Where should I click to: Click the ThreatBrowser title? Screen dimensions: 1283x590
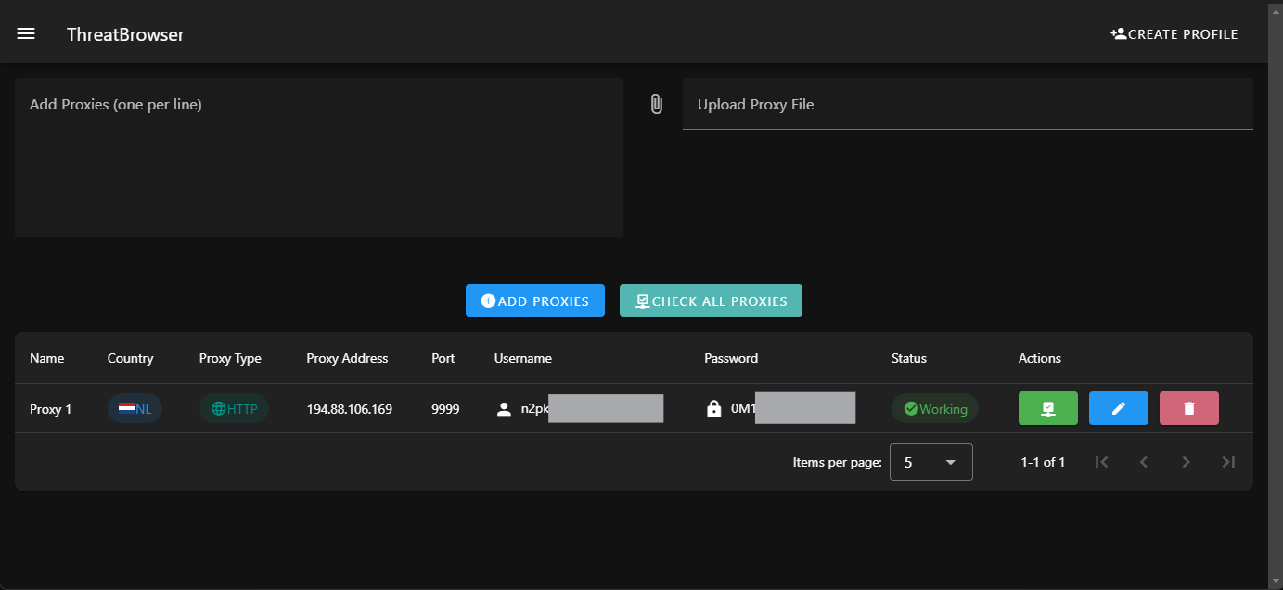click(x=125, y=34)
